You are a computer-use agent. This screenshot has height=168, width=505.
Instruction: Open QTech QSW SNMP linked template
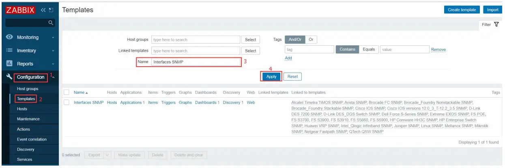point(366,132)
